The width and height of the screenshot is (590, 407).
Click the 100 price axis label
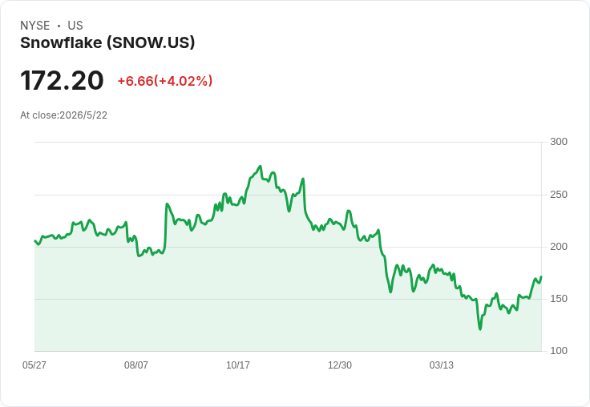[x=559, y=351]
